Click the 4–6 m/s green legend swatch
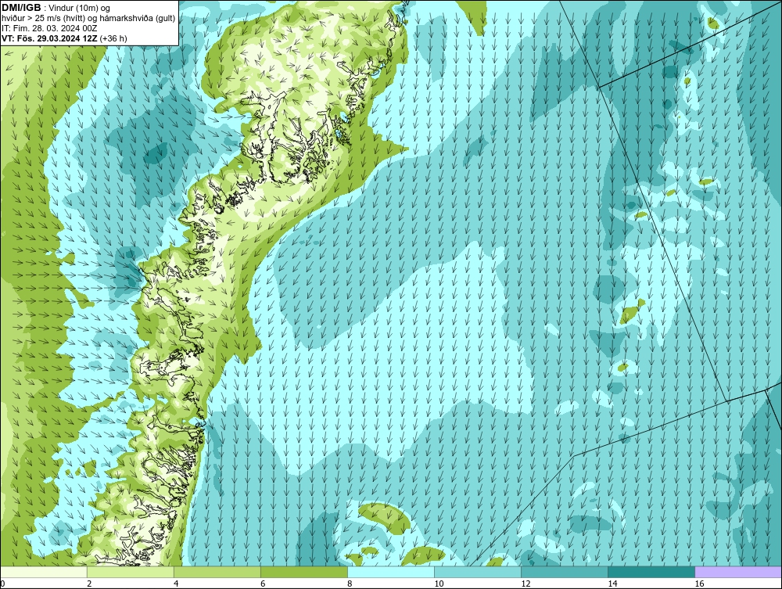This screenshot has width=782, height=589. tap(217, 572)
